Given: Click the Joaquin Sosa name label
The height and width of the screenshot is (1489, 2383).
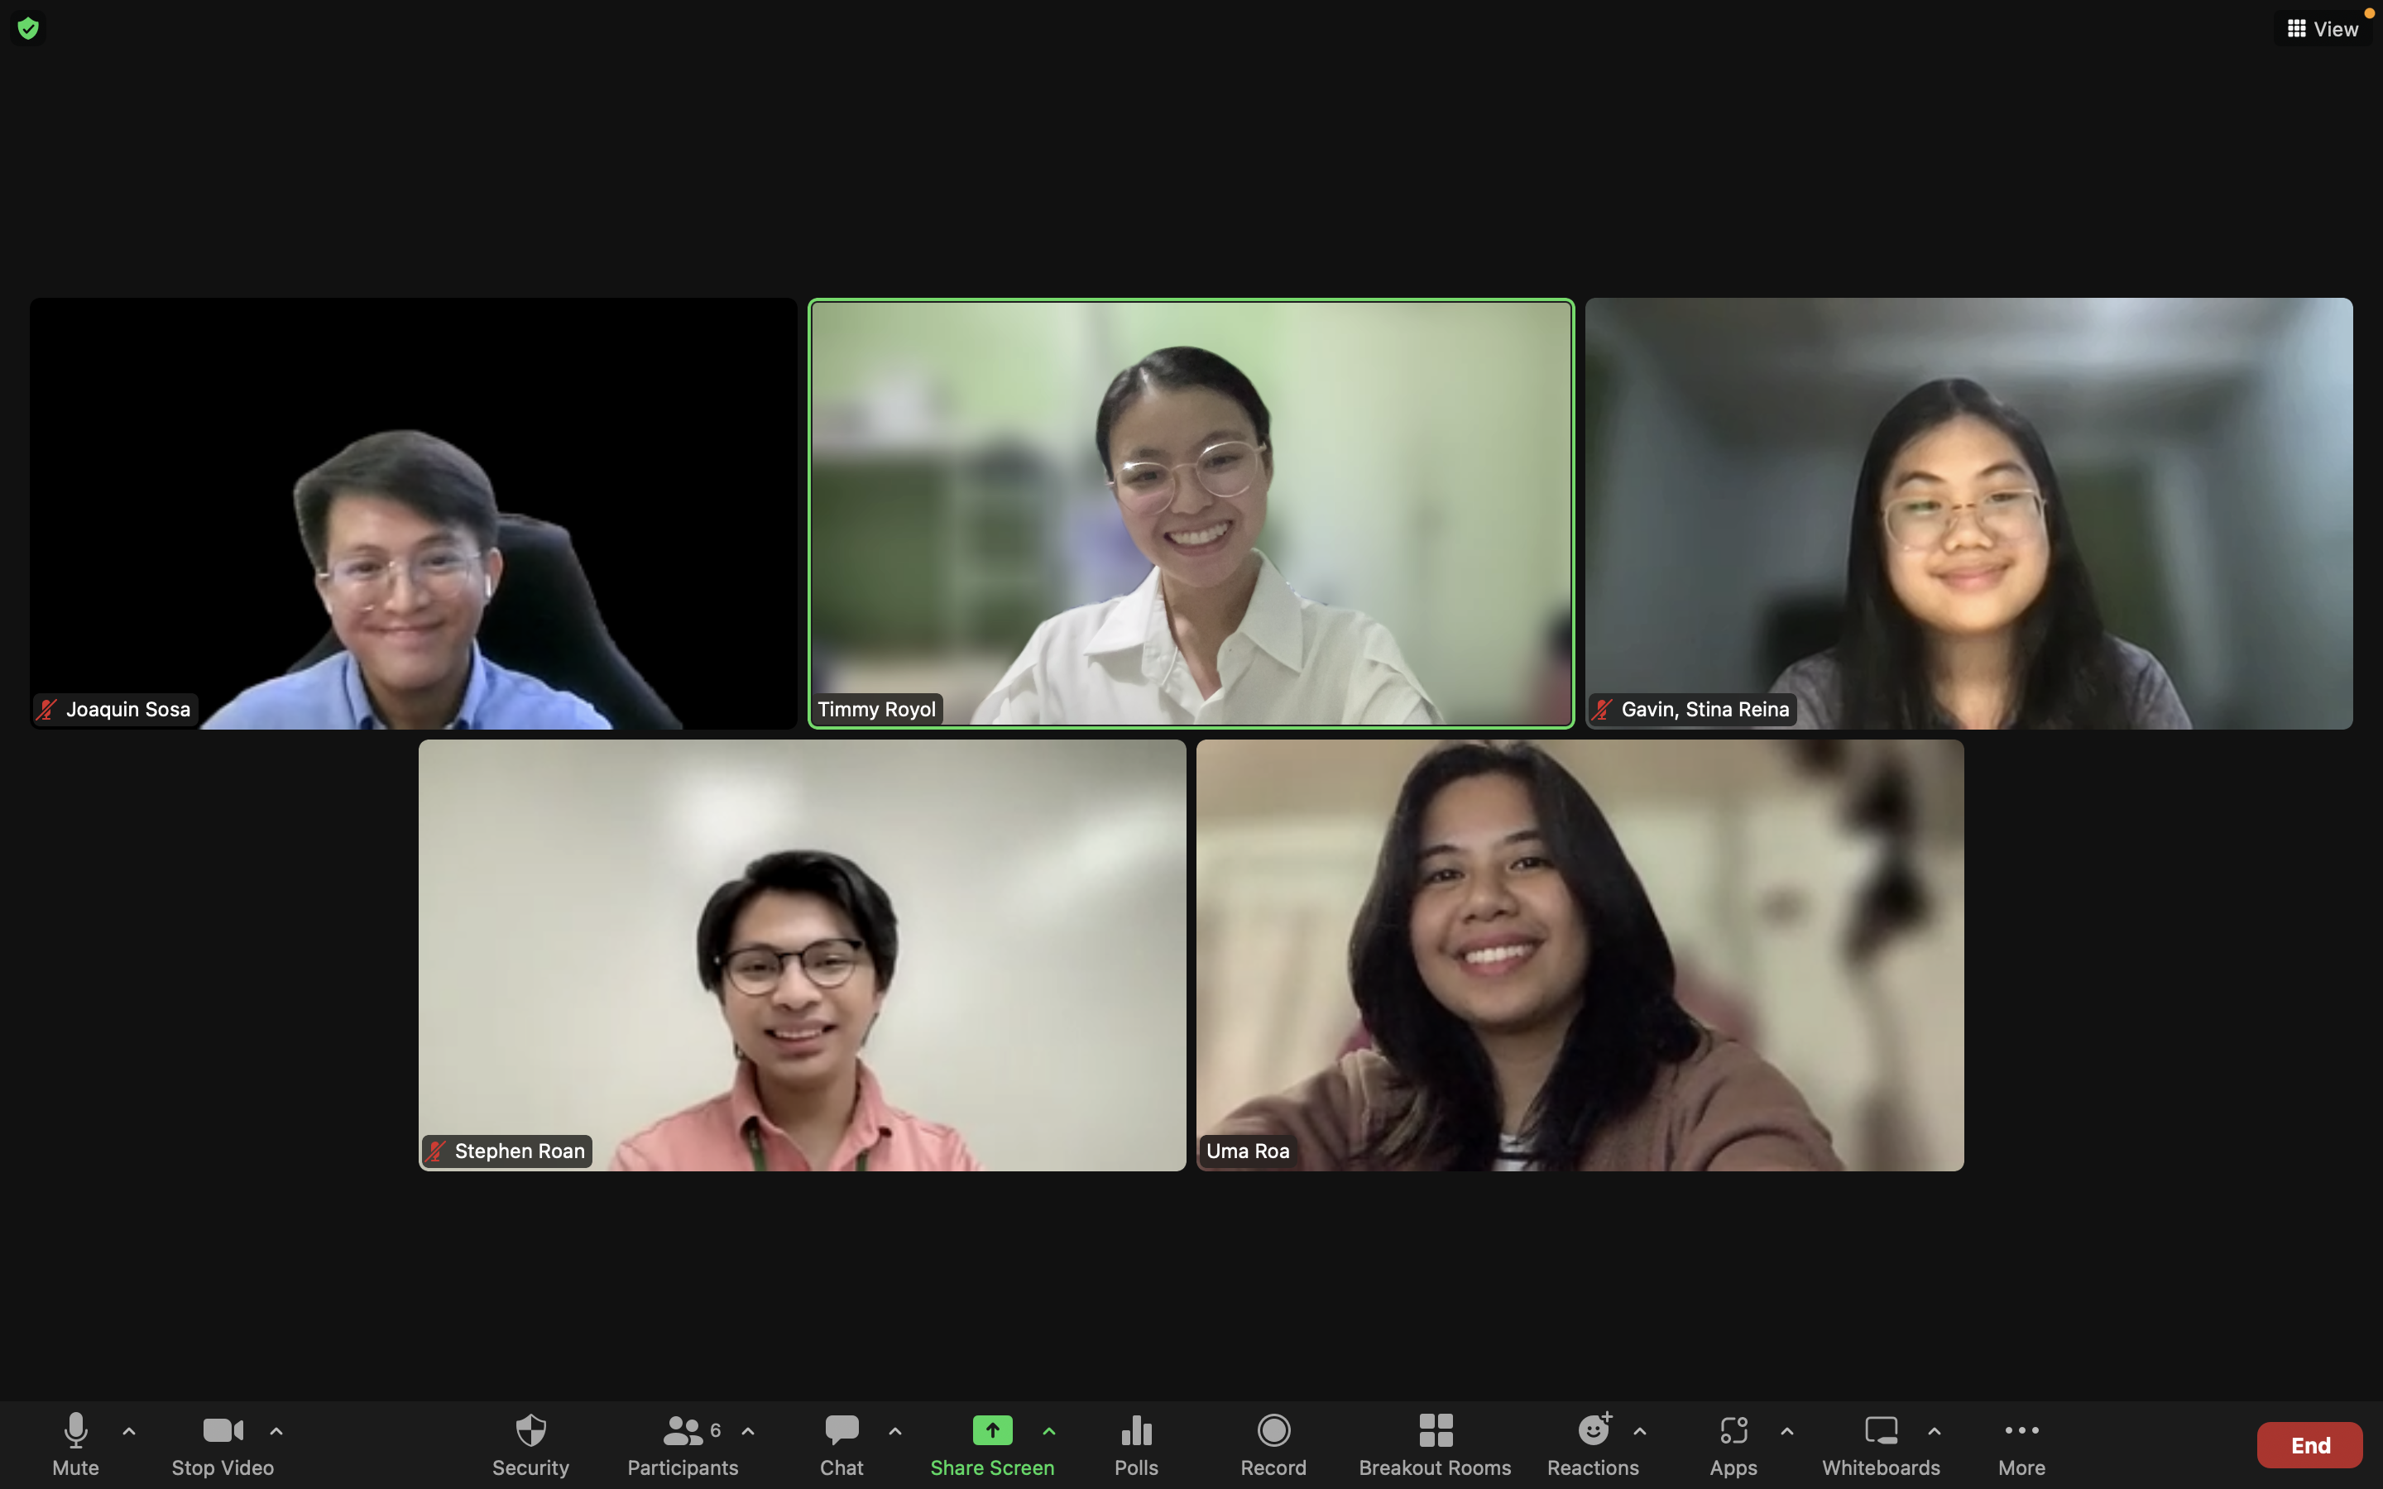Looking at the screenshot, I should [128, 709].
